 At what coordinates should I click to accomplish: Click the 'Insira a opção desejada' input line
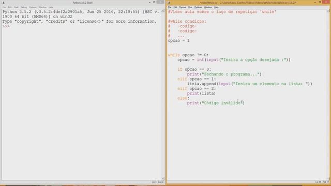coord(234,60)
